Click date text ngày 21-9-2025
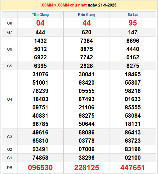 tap(103, 5)
